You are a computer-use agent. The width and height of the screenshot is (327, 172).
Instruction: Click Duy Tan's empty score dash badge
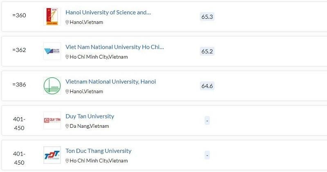tap(207, 121)
